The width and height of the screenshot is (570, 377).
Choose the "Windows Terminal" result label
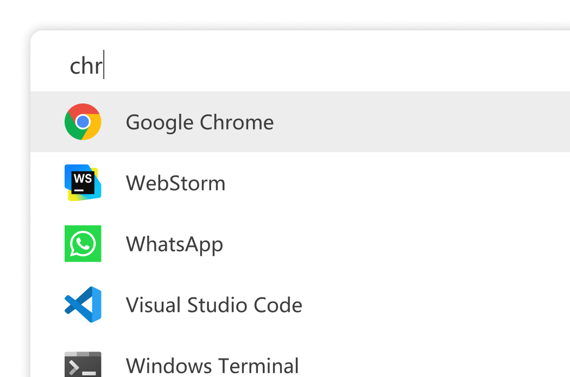(x=212, y=366)
